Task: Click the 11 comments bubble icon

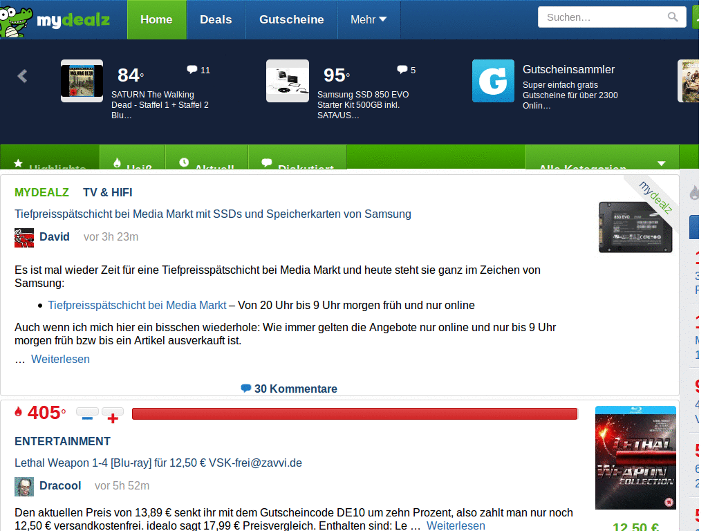Action: coord(192,70)
